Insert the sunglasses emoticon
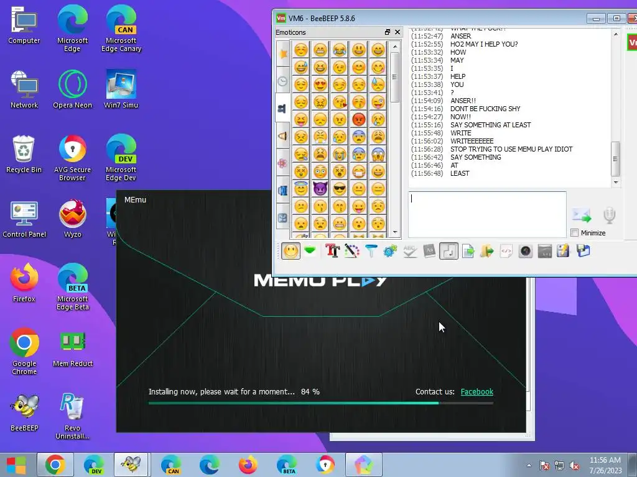The height and width of the screenshot is (477, 637). tap(340, 189)
